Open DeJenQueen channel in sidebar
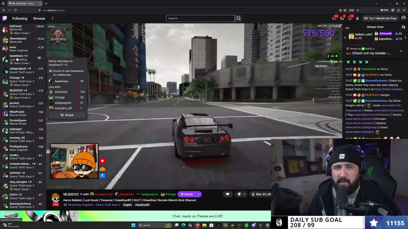The width and height of the screenshot is (408, 229). click(x=23, y=122)
